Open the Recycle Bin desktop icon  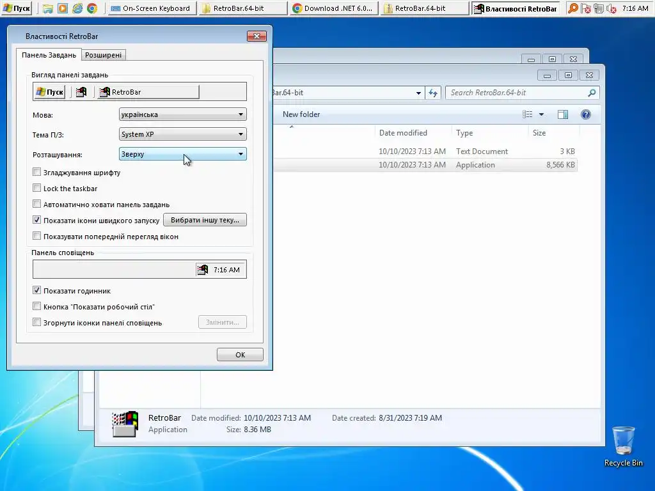point(623,446)
